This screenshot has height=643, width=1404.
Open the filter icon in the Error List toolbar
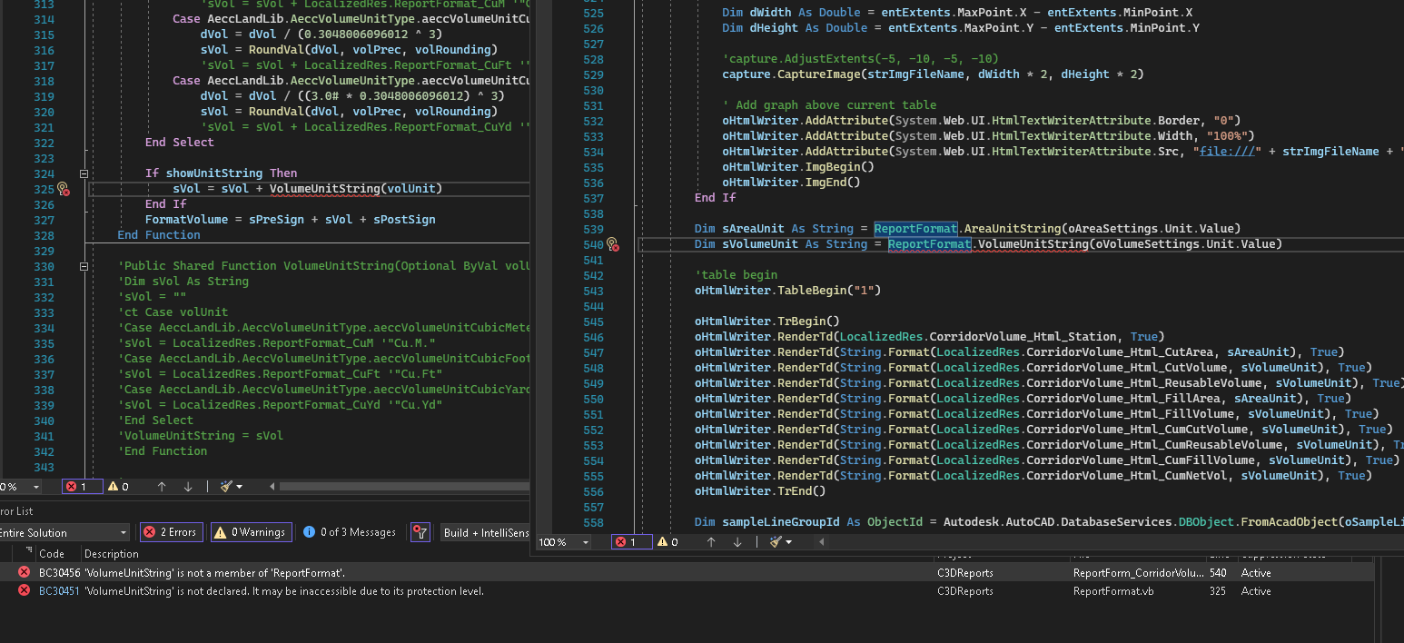[420, 532]
